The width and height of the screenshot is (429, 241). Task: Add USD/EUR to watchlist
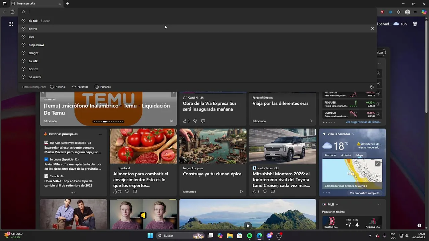[378, 114]
